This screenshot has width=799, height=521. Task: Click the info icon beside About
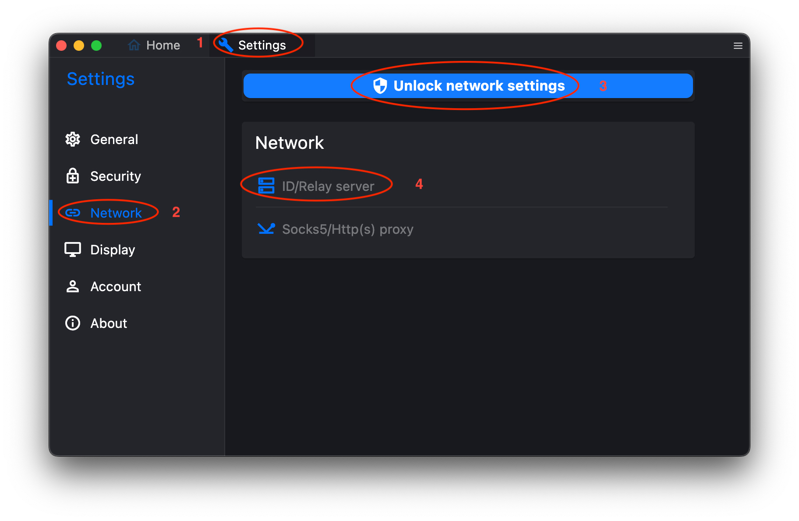(73, 323)
